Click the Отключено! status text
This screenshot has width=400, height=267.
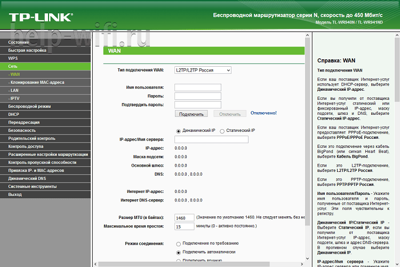coord(263,113)
